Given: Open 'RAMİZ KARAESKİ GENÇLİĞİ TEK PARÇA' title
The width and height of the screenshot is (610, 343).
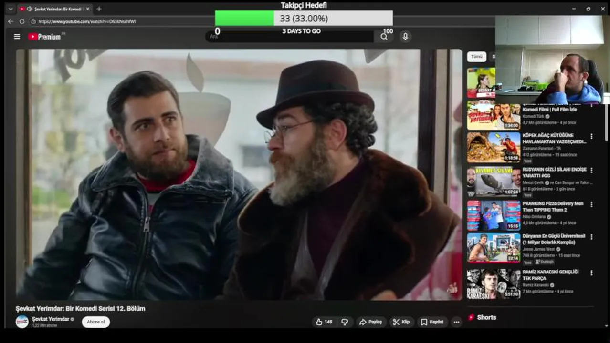Looking at the screenshot, I should (x=550, y=275).
